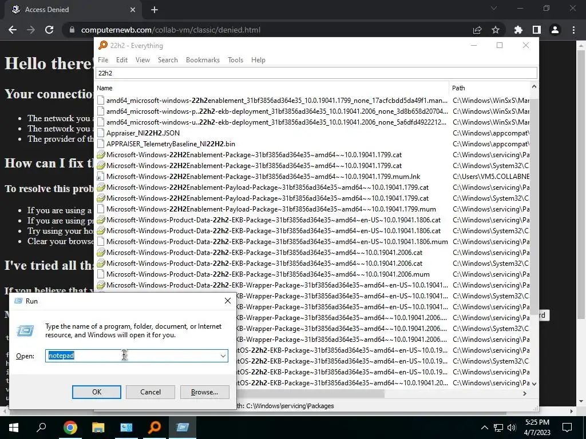Click OK in Run dialog

[96, 392]
